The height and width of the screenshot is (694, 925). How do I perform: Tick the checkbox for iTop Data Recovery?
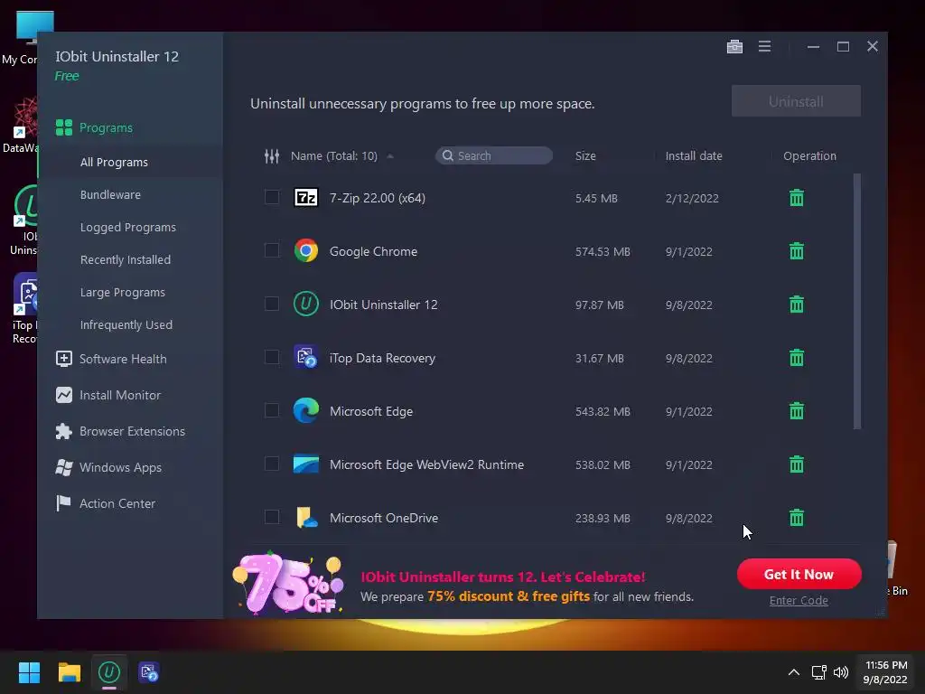(x=272, y=357)
